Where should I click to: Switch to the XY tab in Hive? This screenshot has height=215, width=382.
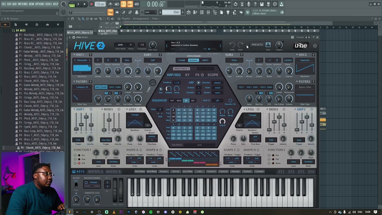click(x=187, y=75)
